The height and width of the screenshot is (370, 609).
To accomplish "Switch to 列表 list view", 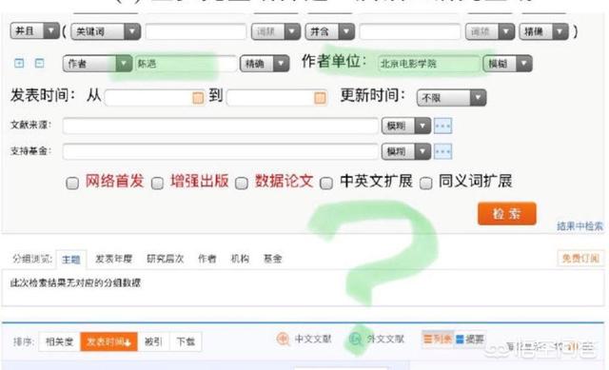I will pyautogui.click(x=438, y=340).
